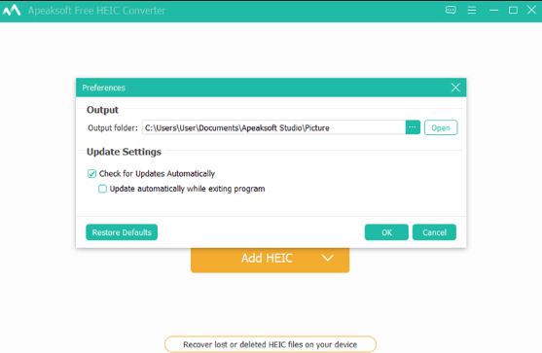This screenshot has height=353, width=542.
Task: Maximize the HEIC Converter window
Action: (513, 11)
